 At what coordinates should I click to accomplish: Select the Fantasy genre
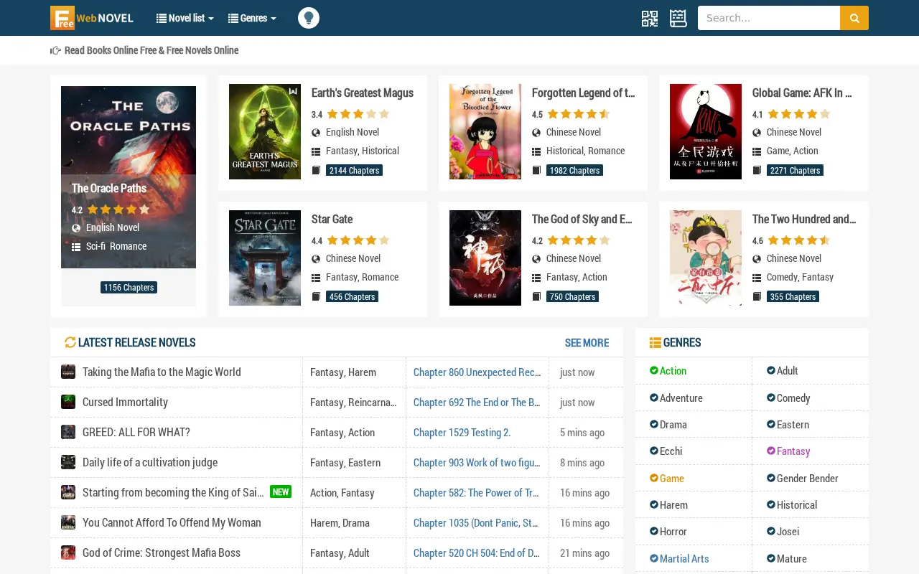pos(793,451)
